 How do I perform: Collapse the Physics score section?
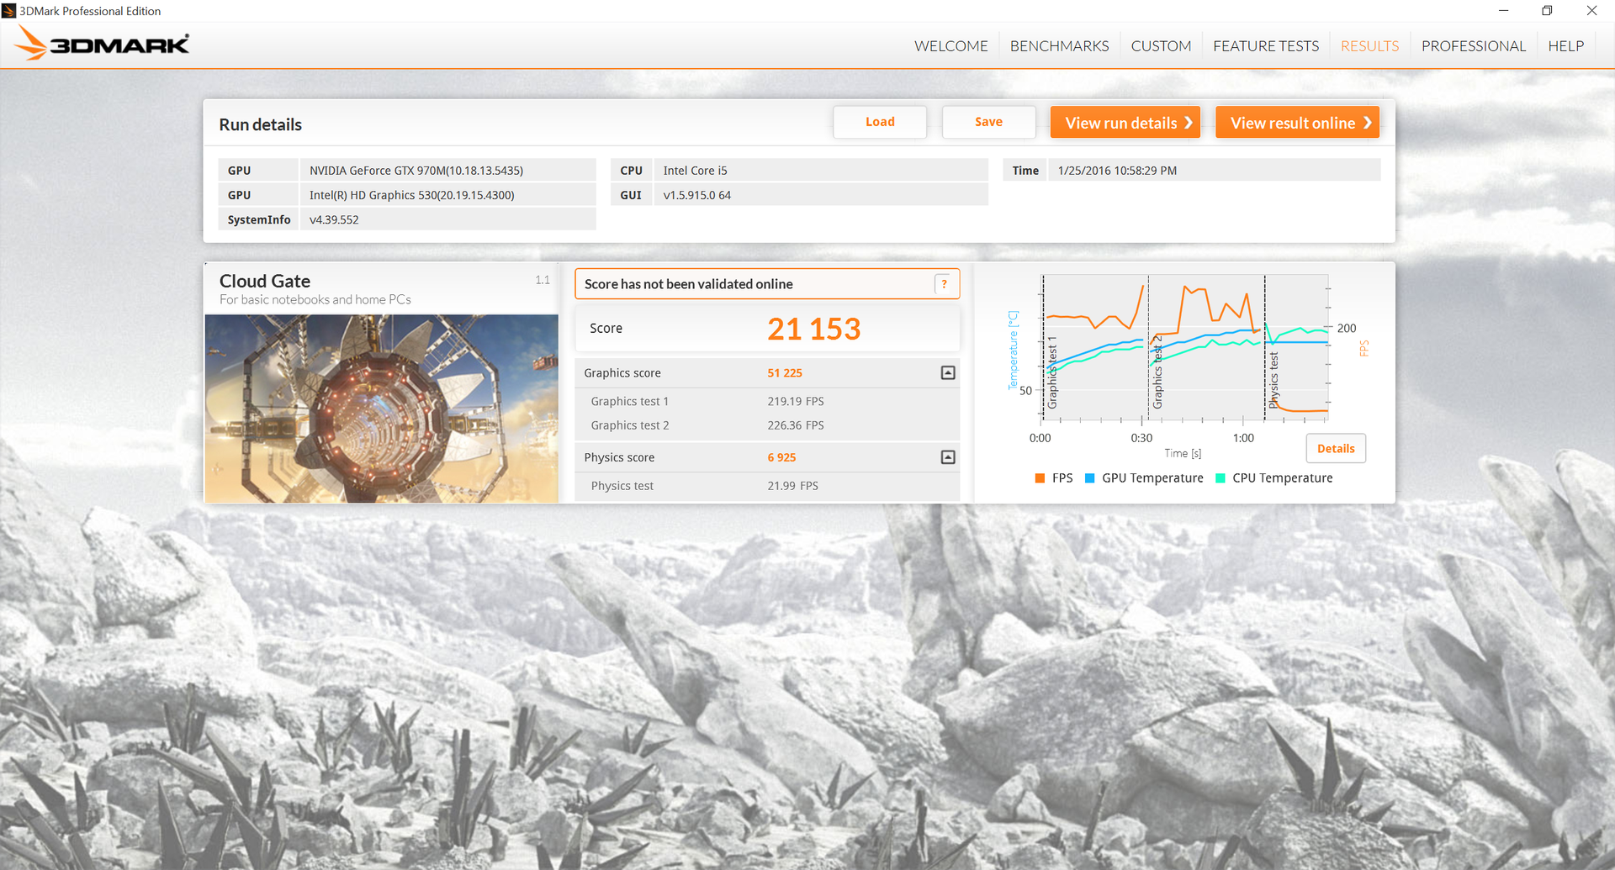(948, 457)
